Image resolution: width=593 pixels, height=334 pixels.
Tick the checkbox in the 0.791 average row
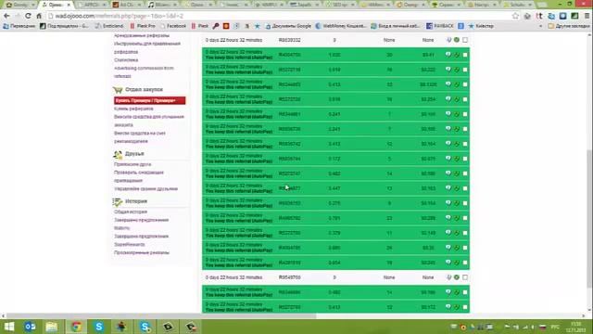coord(465,218)
